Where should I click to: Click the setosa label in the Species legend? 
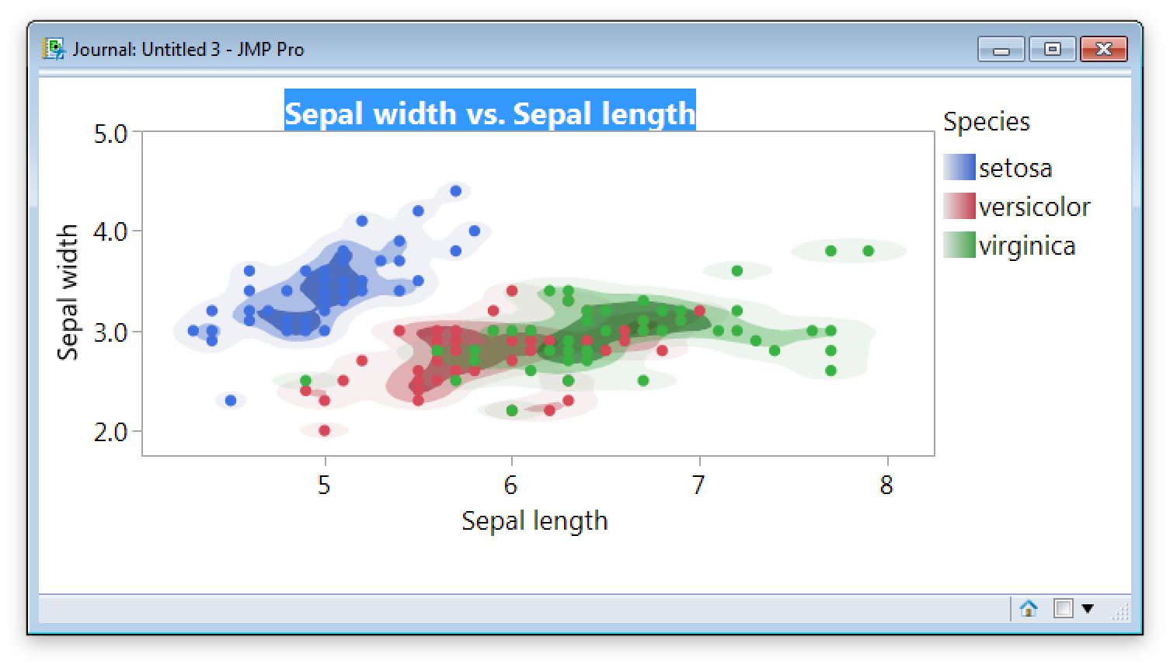pos(1018,167)
